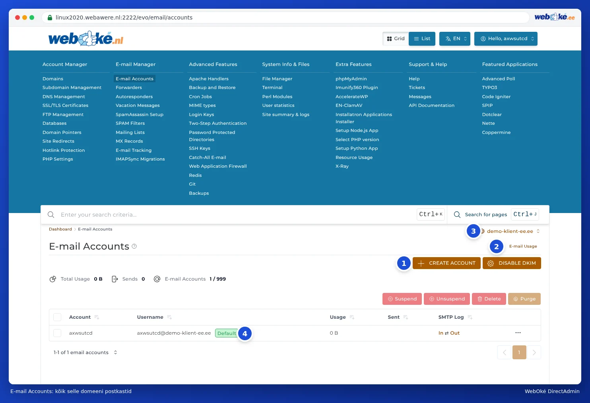Go to Dashboard breadcrumb link
This screenshot has width=590, height=403.
click(60, 229)
